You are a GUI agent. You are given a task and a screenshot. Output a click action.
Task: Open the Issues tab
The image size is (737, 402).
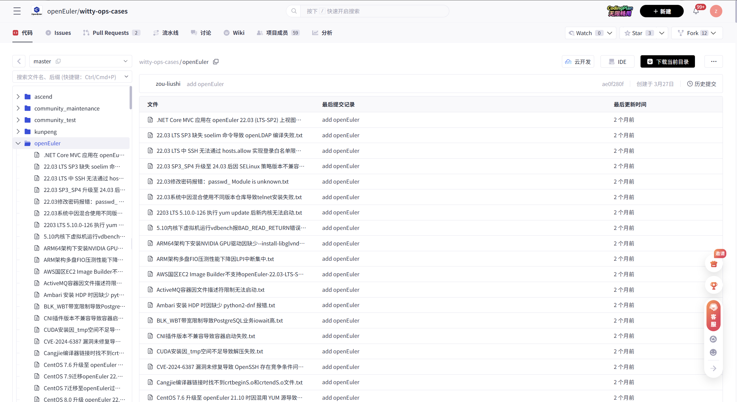58,33
